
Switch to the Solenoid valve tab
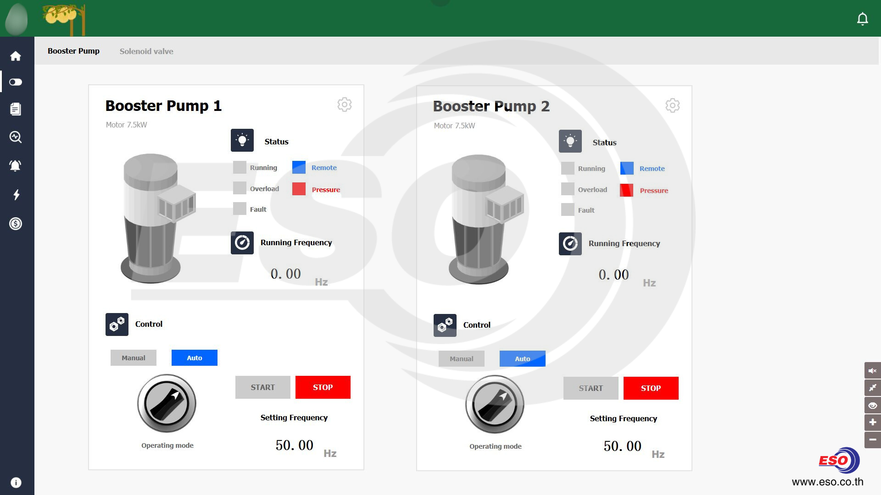point(146,51)
